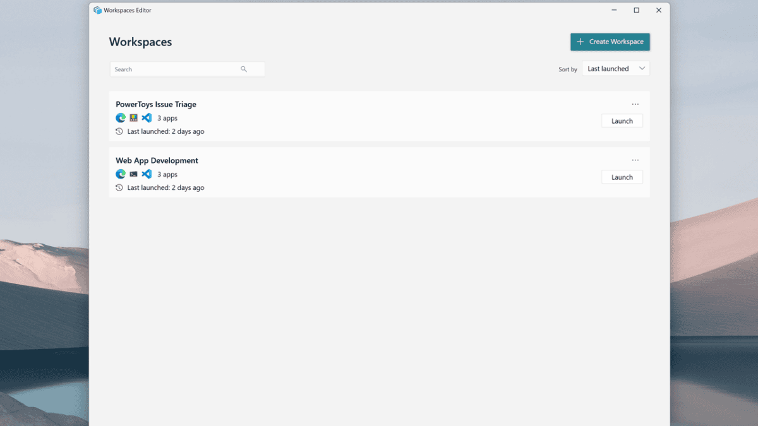The width and height of the screenshot is (758, 426).
Task: Click the history clock icon under Web App Development
Action: coord(119,187)
